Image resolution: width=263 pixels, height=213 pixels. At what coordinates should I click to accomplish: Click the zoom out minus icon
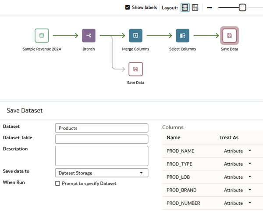click(210, 7)
